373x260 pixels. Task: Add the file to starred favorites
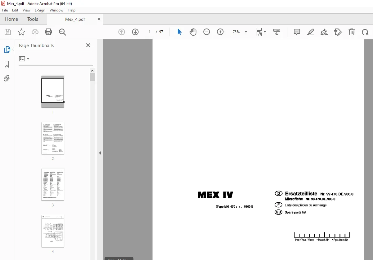coord(21,32)
